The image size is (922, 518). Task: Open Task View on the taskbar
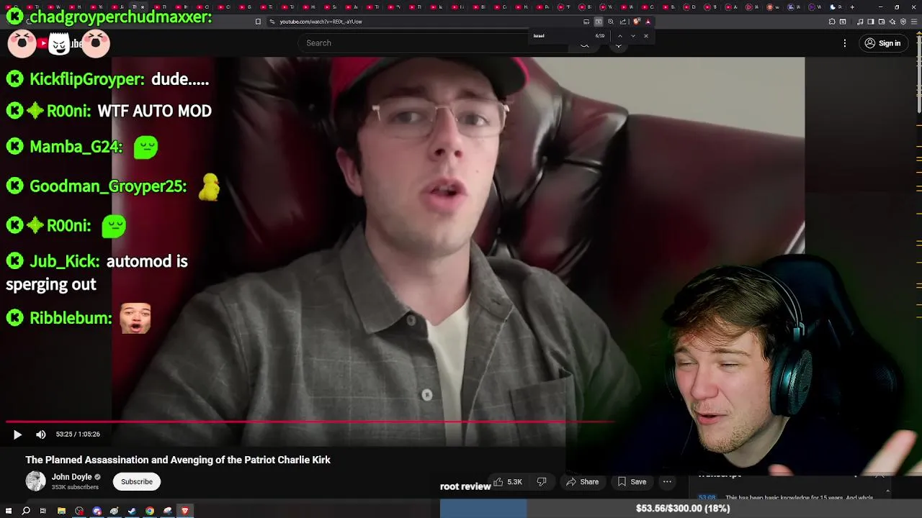(x=43, y=511)
